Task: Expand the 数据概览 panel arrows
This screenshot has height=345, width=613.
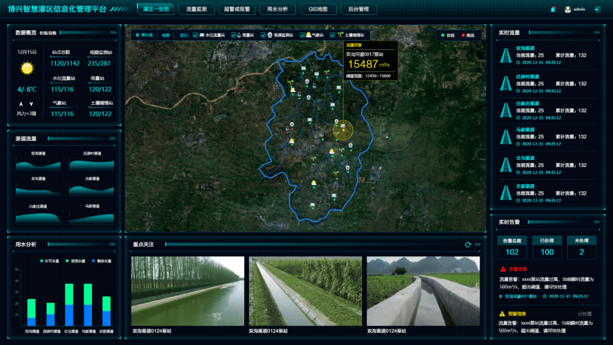Action: (114, 33)
